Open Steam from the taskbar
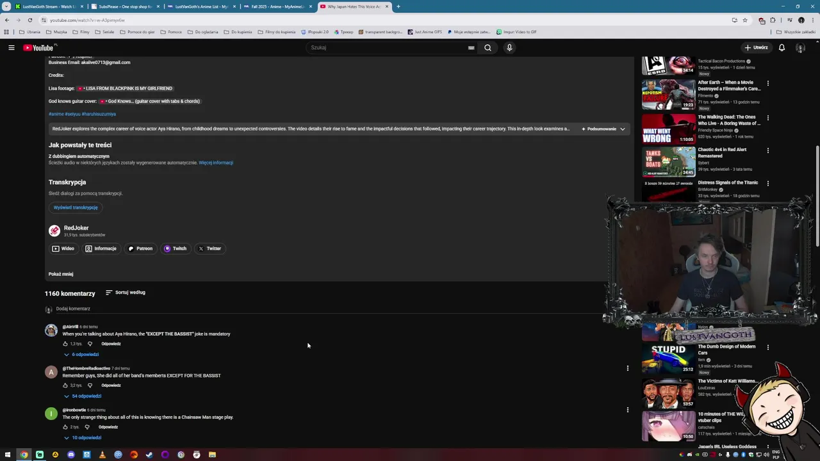Screen dimensions: 820x461 coord(149,455)
